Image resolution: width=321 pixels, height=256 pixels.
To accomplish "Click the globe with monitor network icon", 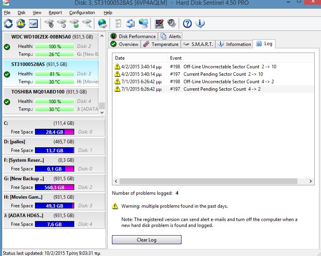I will click(x=143, y=24).
